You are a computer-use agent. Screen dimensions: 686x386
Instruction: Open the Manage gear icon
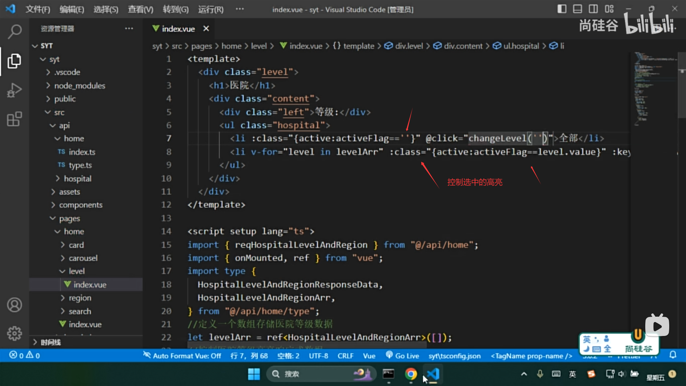[14, 333]
